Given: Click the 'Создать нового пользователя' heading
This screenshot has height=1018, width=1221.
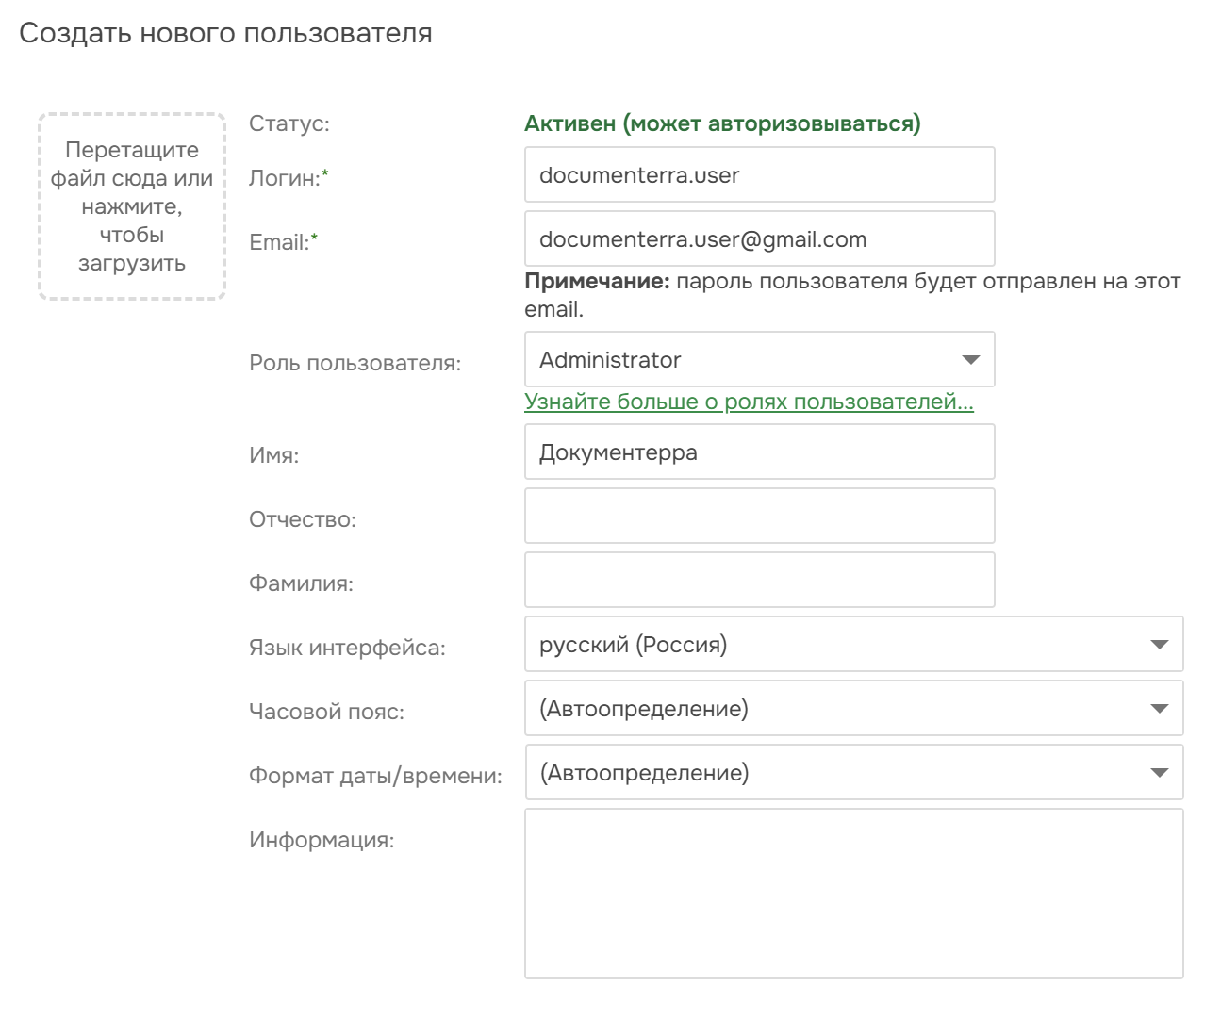Looking at the screenshot, I should coord(225,33).
